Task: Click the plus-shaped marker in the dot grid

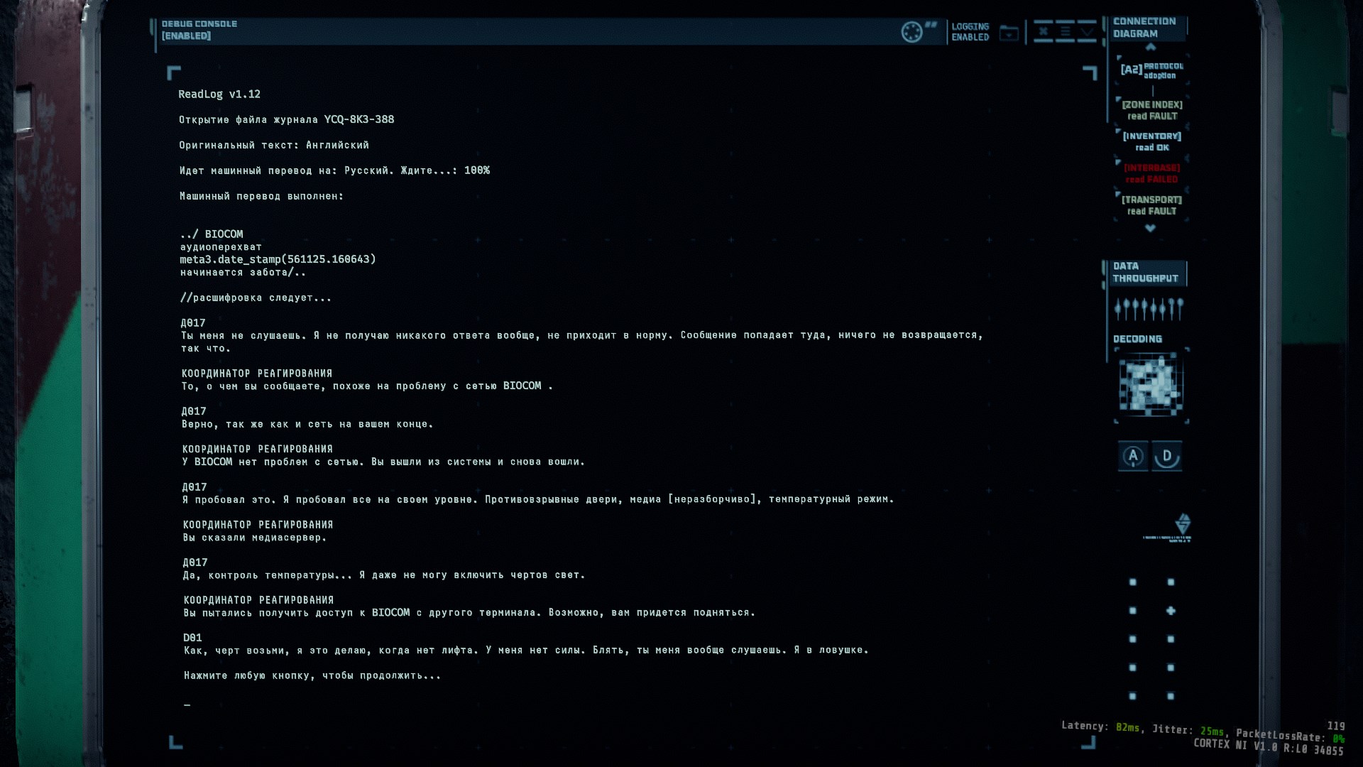Action: (1171, 611)
